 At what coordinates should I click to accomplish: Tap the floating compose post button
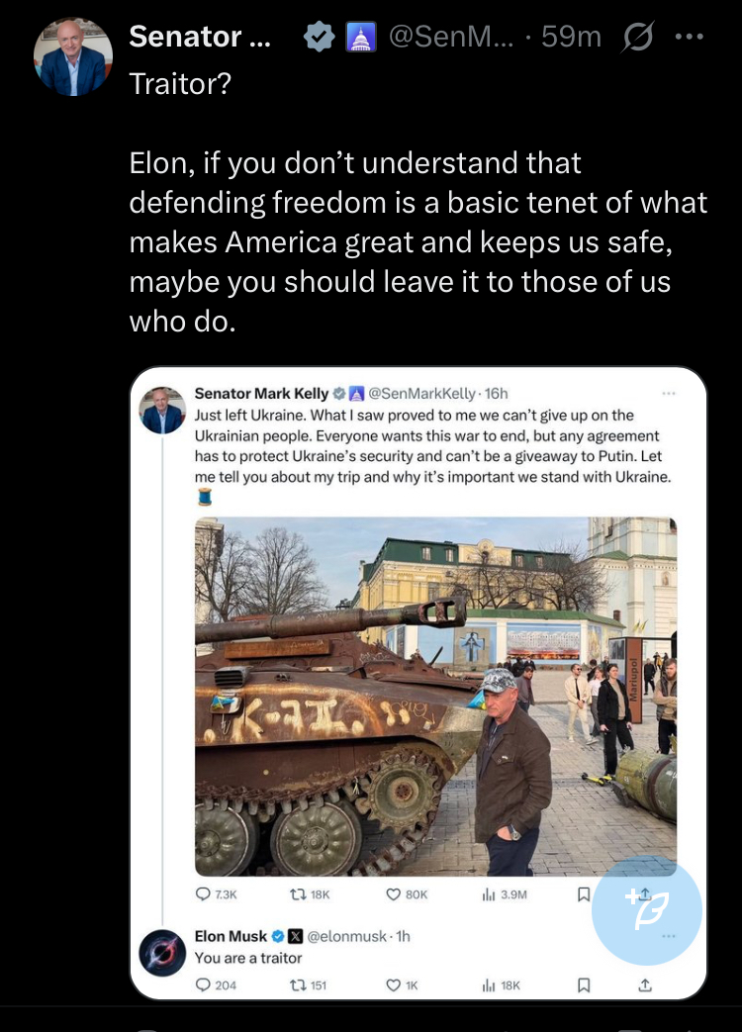(x=647, y=909)
